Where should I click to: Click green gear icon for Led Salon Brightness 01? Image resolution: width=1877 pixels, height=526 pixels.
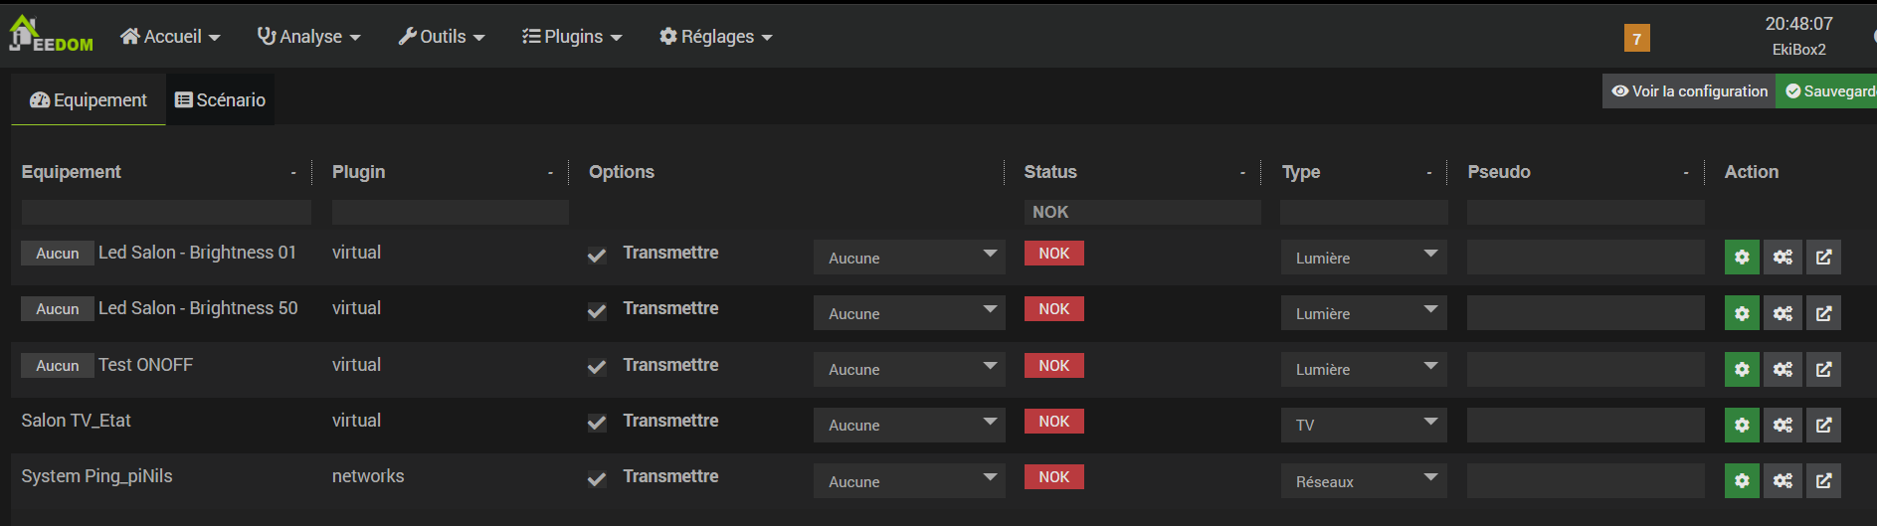(1742, 257)
